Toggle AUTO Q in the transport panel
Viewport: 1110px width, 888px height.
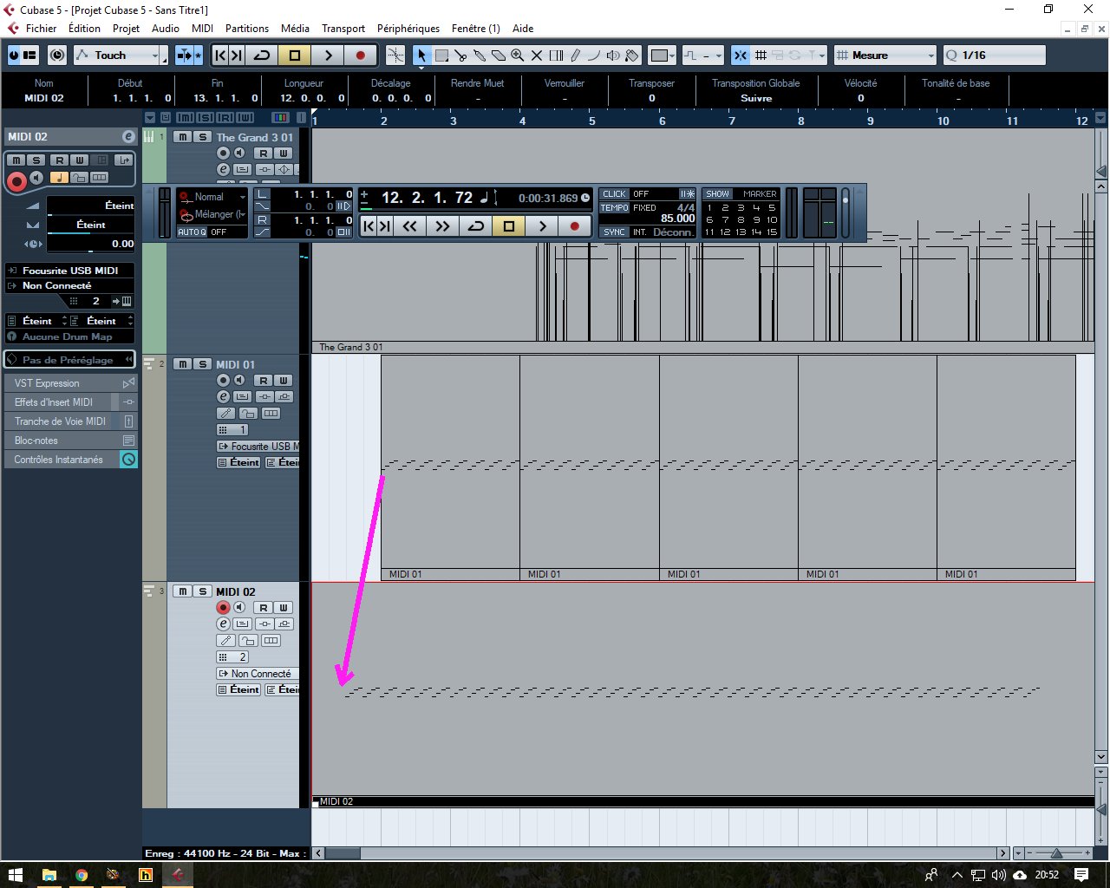[192, 232]
